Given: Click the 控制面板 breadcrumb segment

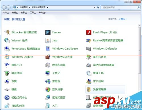Looking at the screenshot, I should click(24, 7).
